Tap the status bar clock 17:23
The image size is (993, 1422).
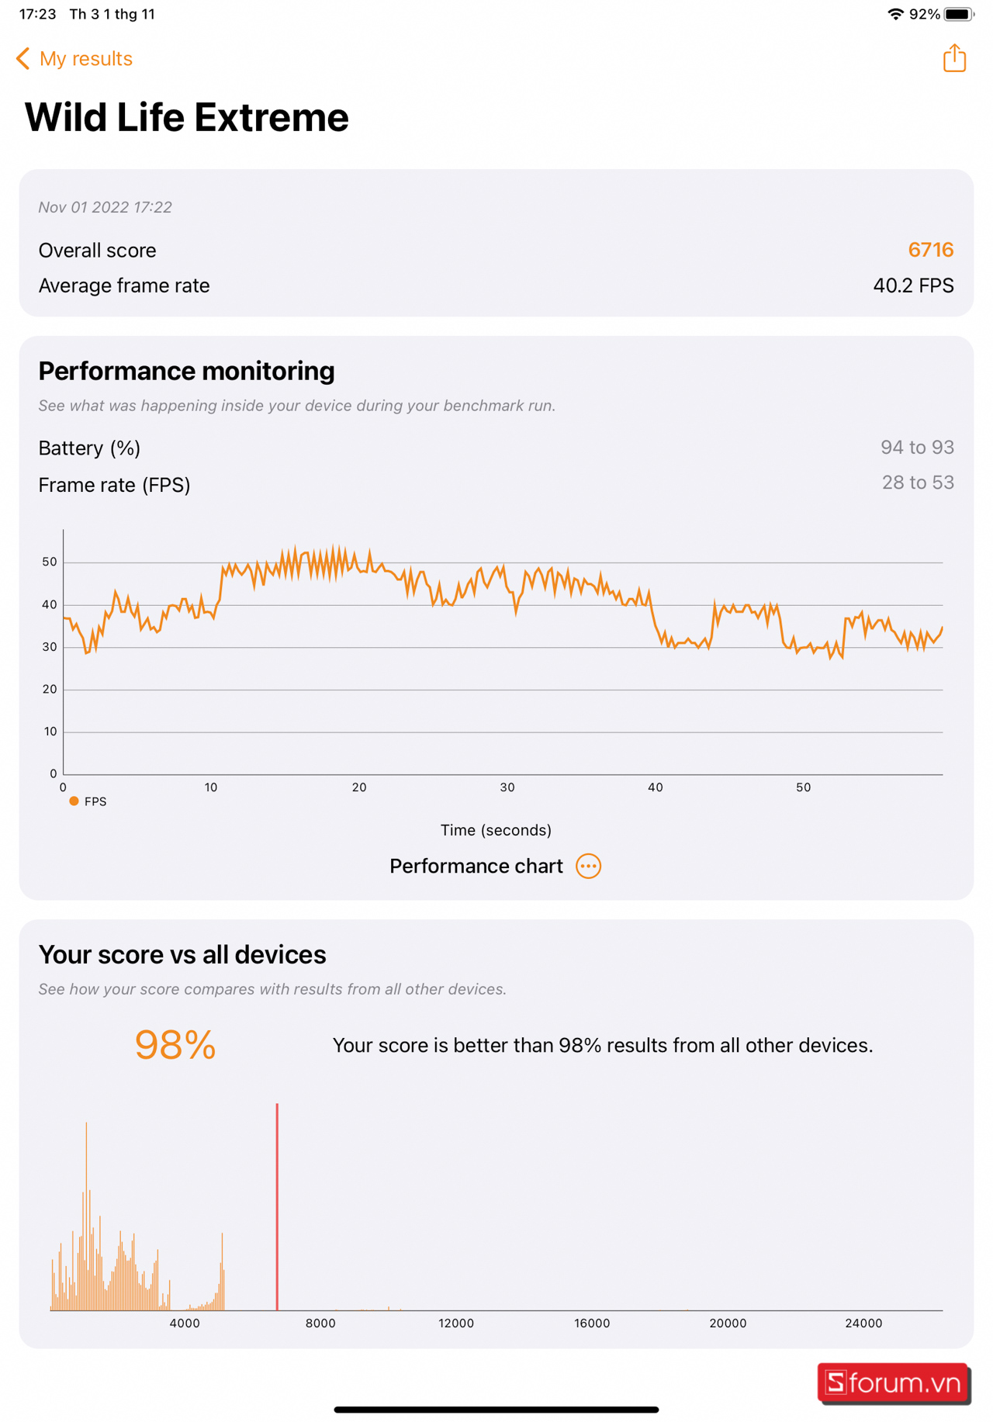37,14
